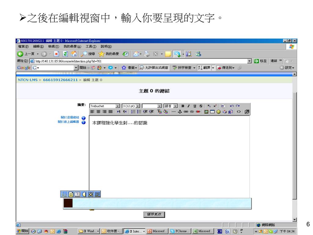Insert a bulleted list
This screenshot has width=313, height=235.
tap(139, 112)
